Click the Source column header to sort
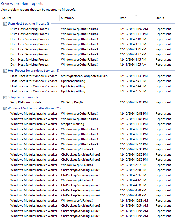Image resolution: width=175 pixels, height=221 pixels. pyautogui.click(x=7, y=18)
